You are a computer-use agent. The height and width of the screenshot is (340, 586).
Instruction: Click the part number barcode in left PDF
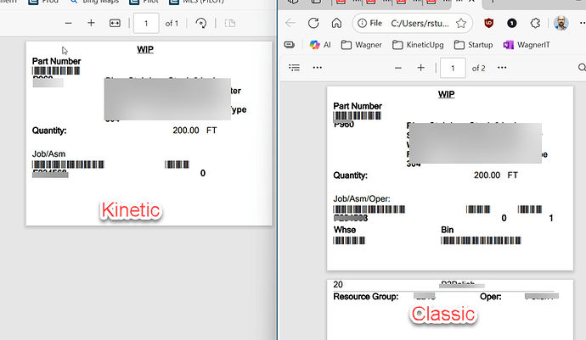point(56,71)
